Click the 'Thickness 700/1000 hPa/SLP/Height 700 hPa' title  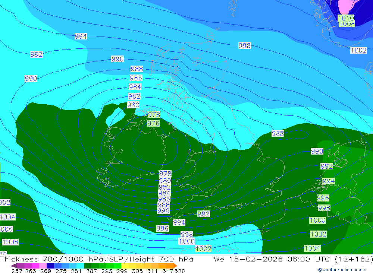(x=97, y=259)
